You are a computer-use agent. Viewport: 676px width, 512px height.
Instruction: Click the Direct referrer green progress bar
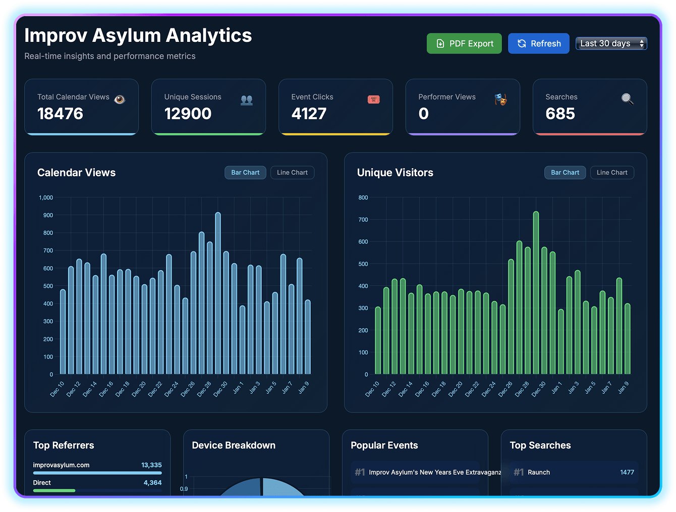point(54,491)
